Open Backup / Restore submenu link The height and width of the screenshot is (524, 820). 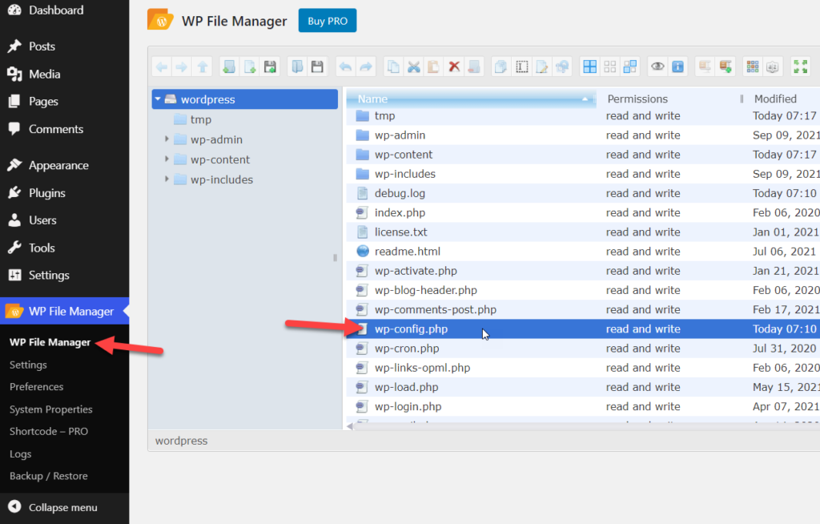49,476
